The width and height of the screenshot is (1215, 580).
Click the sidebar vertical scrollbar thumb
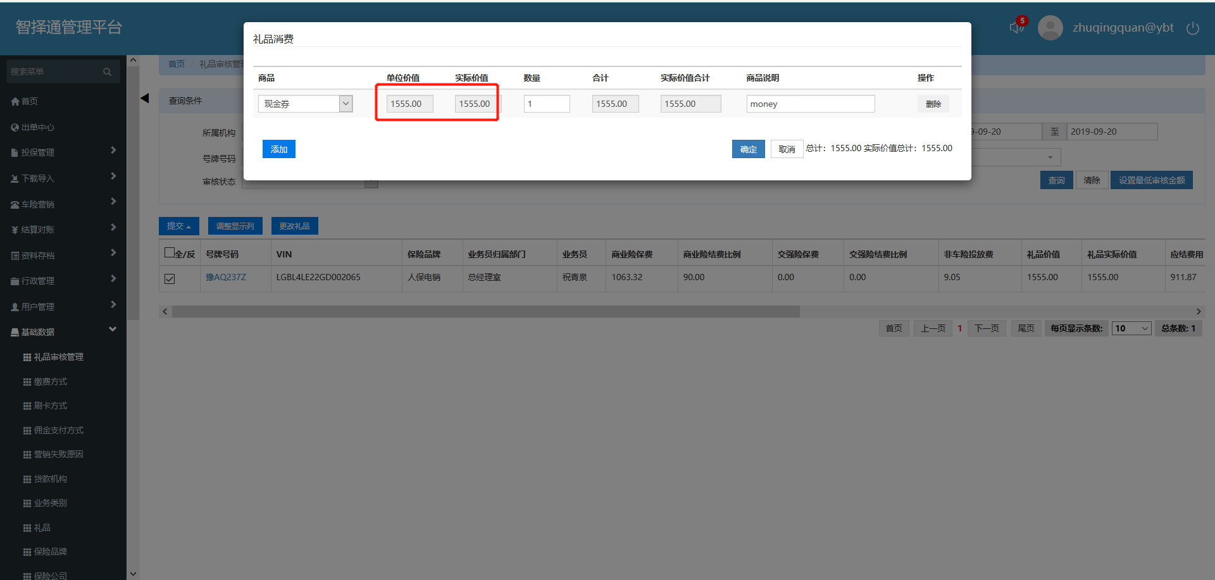(133, 193)
